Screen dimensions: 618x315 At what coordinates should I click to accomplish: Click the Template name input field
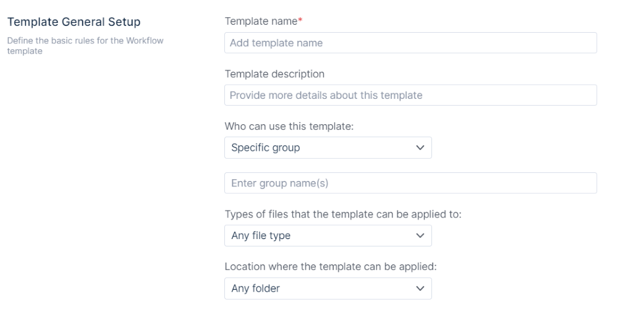410,43
